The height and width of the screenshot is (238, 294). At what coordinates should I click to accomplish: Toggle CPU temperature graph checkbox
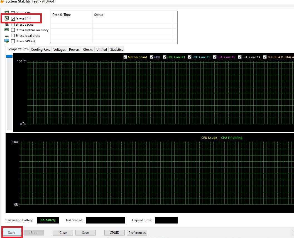(x=151, y=57)
